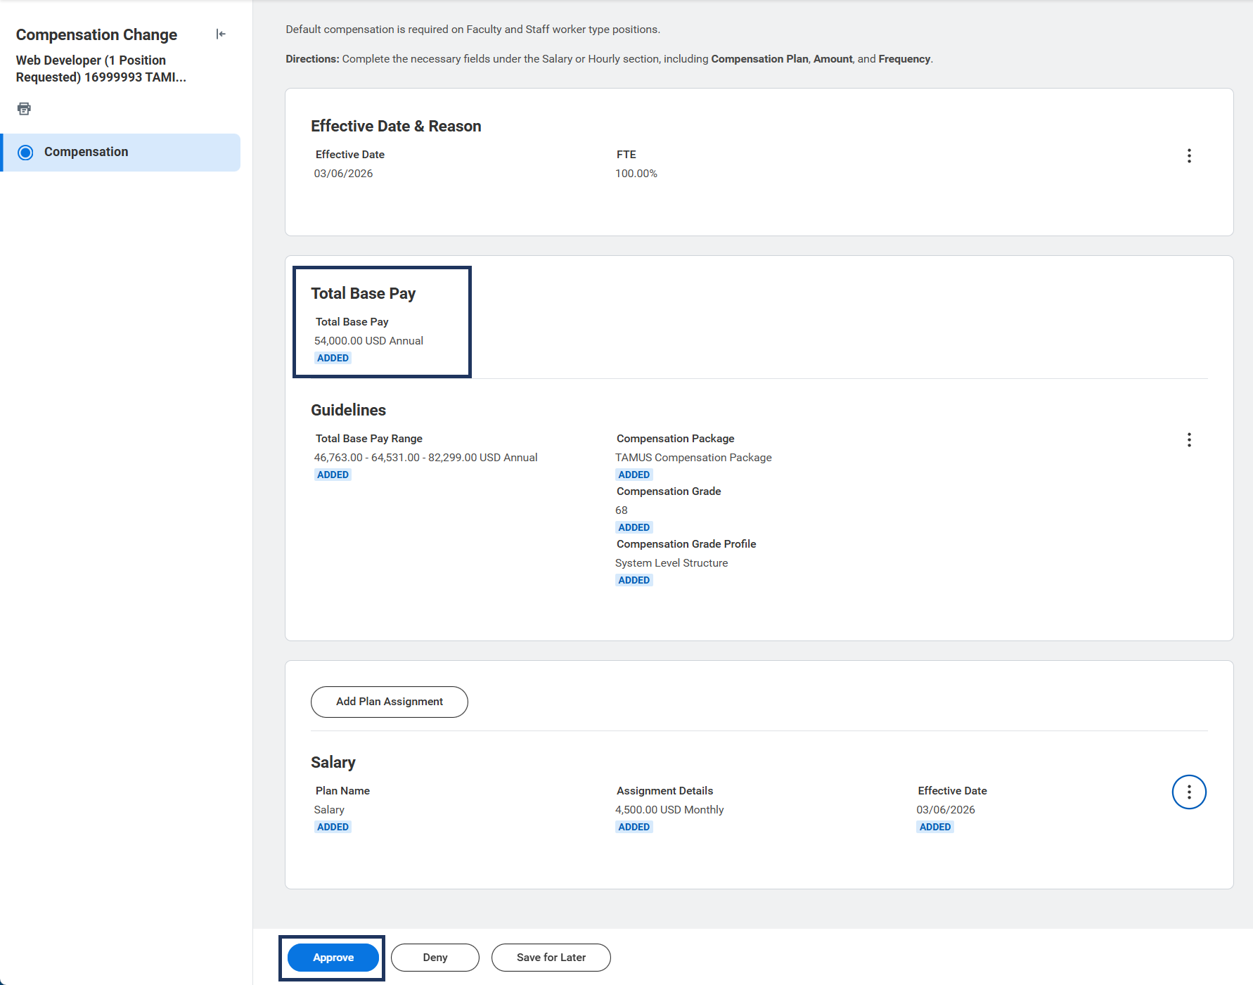Viewport: 1253px width, 985px height.
Task: Click the ADDED badge under 54,000.00 USD Annual
Action: tap(333, 358)
